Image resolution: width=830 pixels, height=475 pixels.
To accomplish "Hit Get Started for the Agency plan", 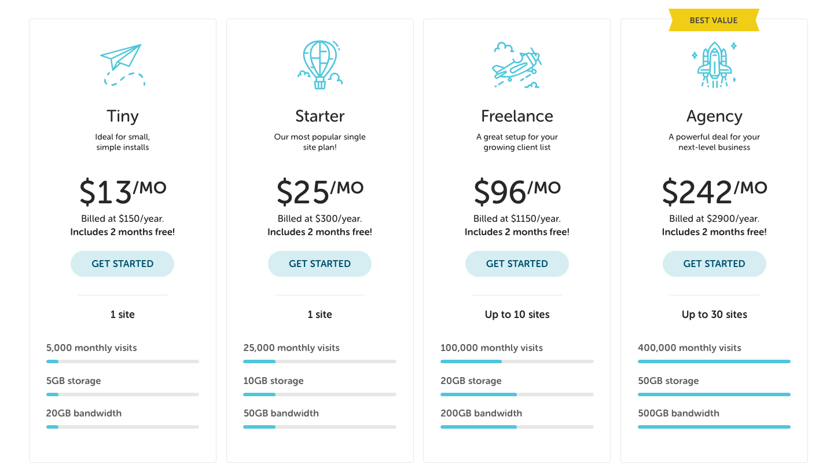I will point(714,264).
